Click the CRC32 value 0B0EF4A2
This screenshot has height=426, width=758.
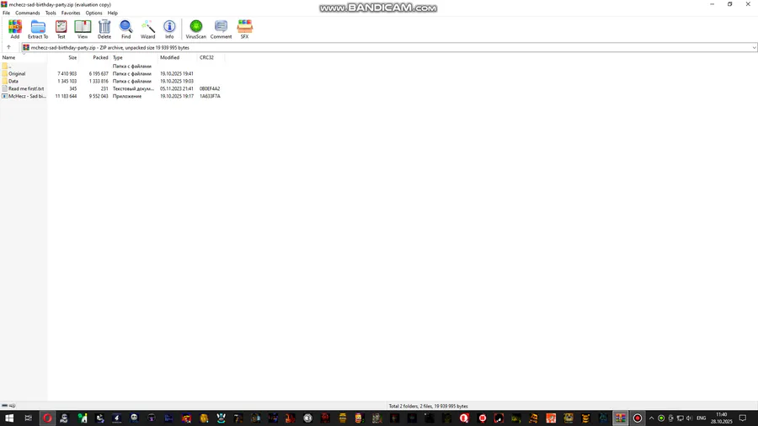click(210, 89)
